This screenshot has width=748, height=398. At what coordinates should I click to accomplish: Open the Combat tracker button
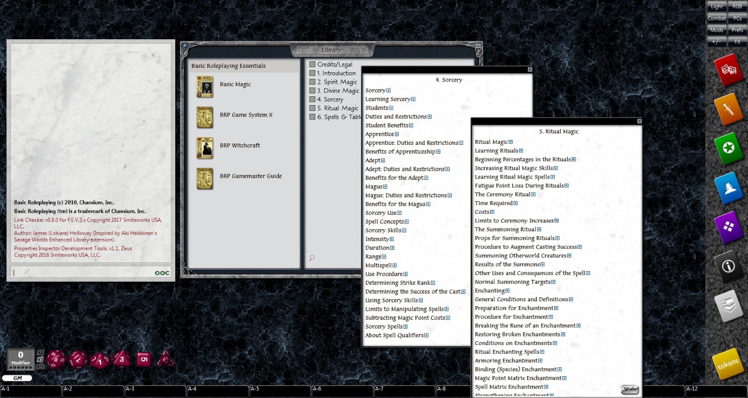(x=717, y=18)
